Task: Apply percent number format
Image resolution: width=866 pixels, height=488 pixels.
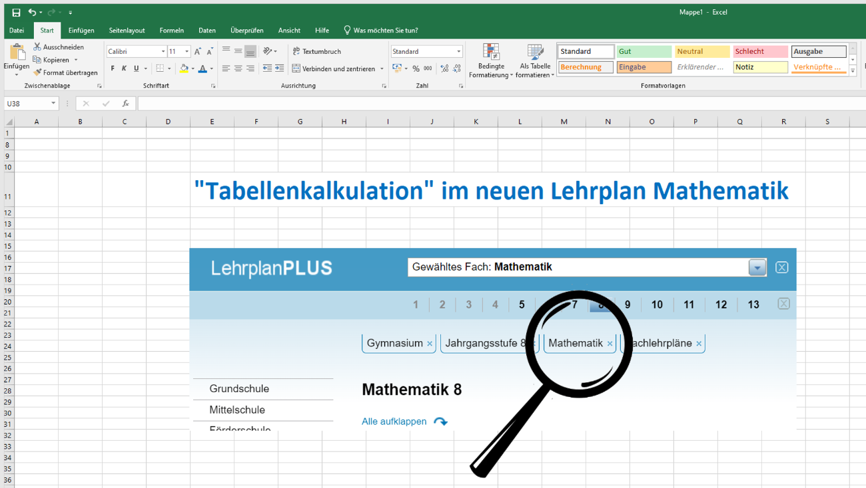Action: tap(416, 68)
